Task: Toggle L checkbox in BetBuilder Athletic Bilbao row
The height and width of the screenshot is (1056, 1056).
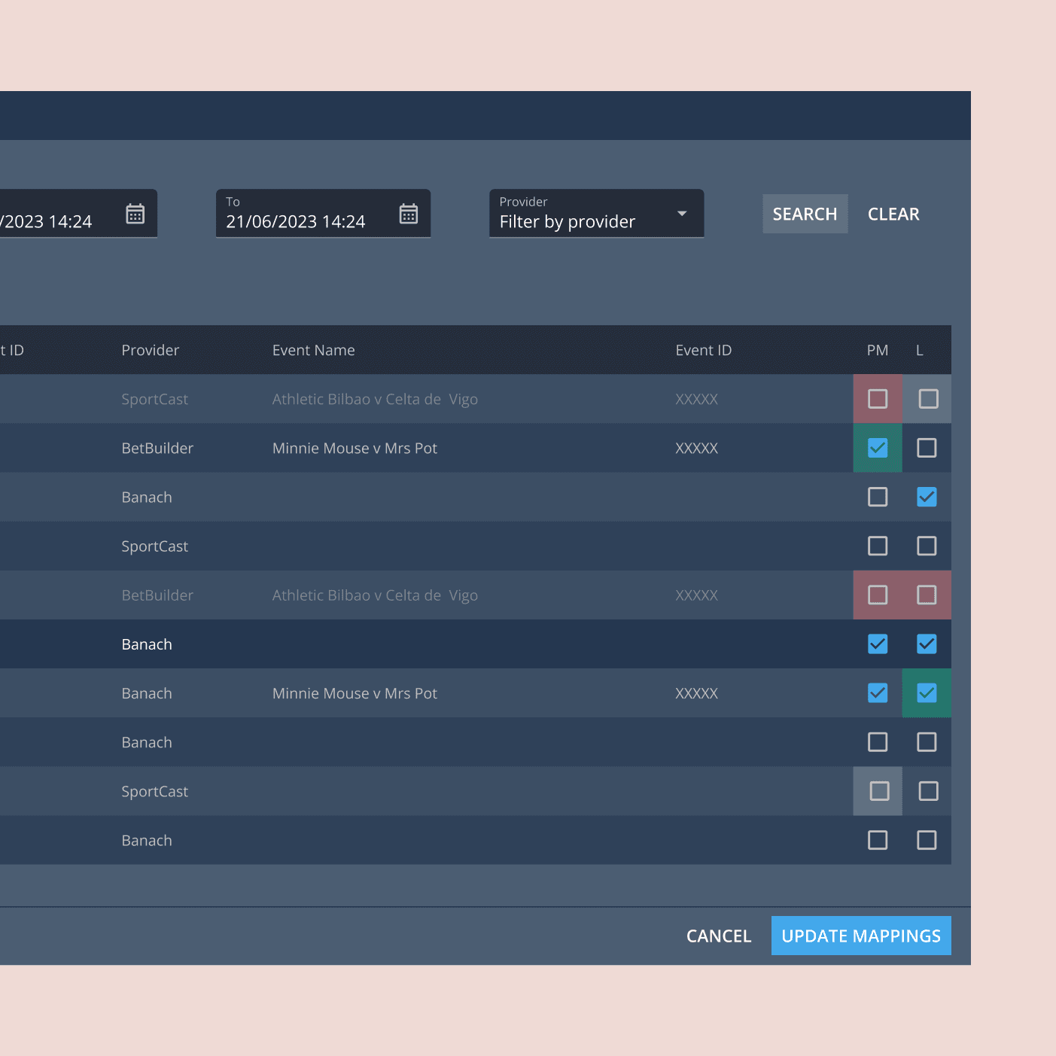Action: [927, 595]
